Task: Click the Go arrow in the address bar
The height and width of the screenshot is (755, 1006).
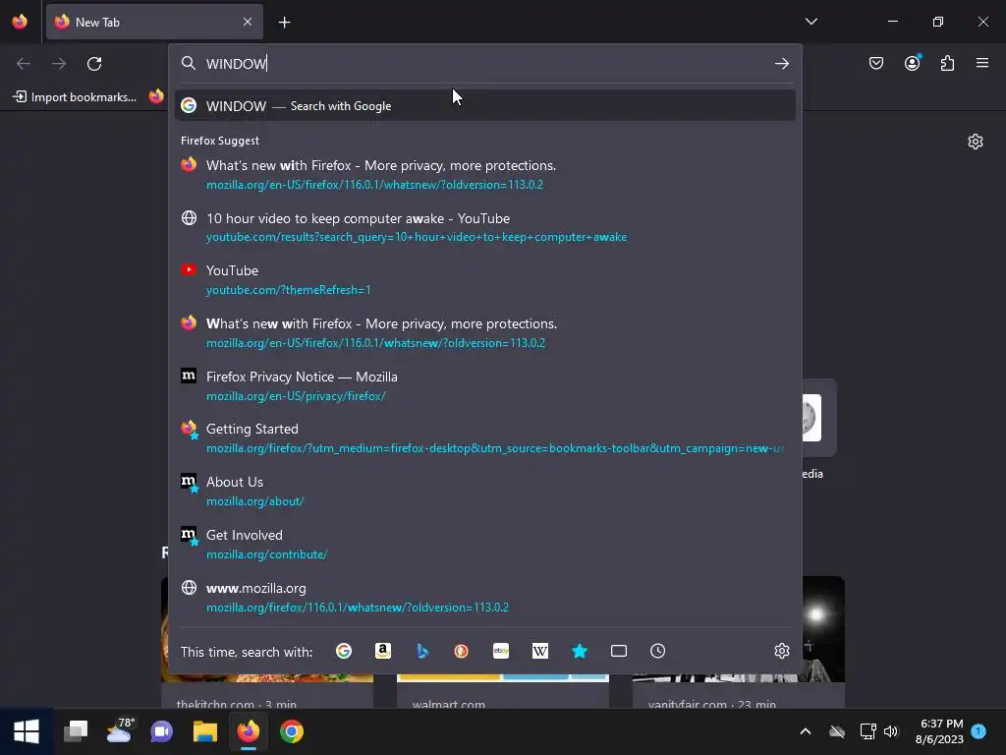Action: [781, 64]
